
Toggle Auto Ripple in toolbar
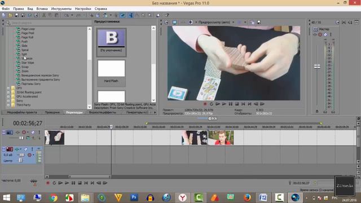[105, 15]
